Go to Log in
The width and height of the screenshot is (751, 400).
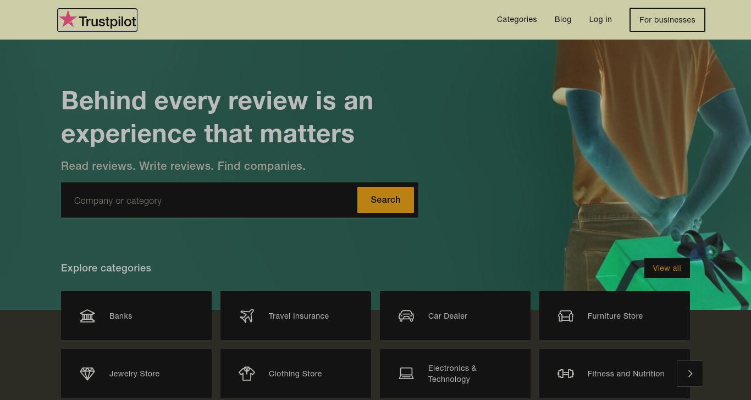coord(600,19)
